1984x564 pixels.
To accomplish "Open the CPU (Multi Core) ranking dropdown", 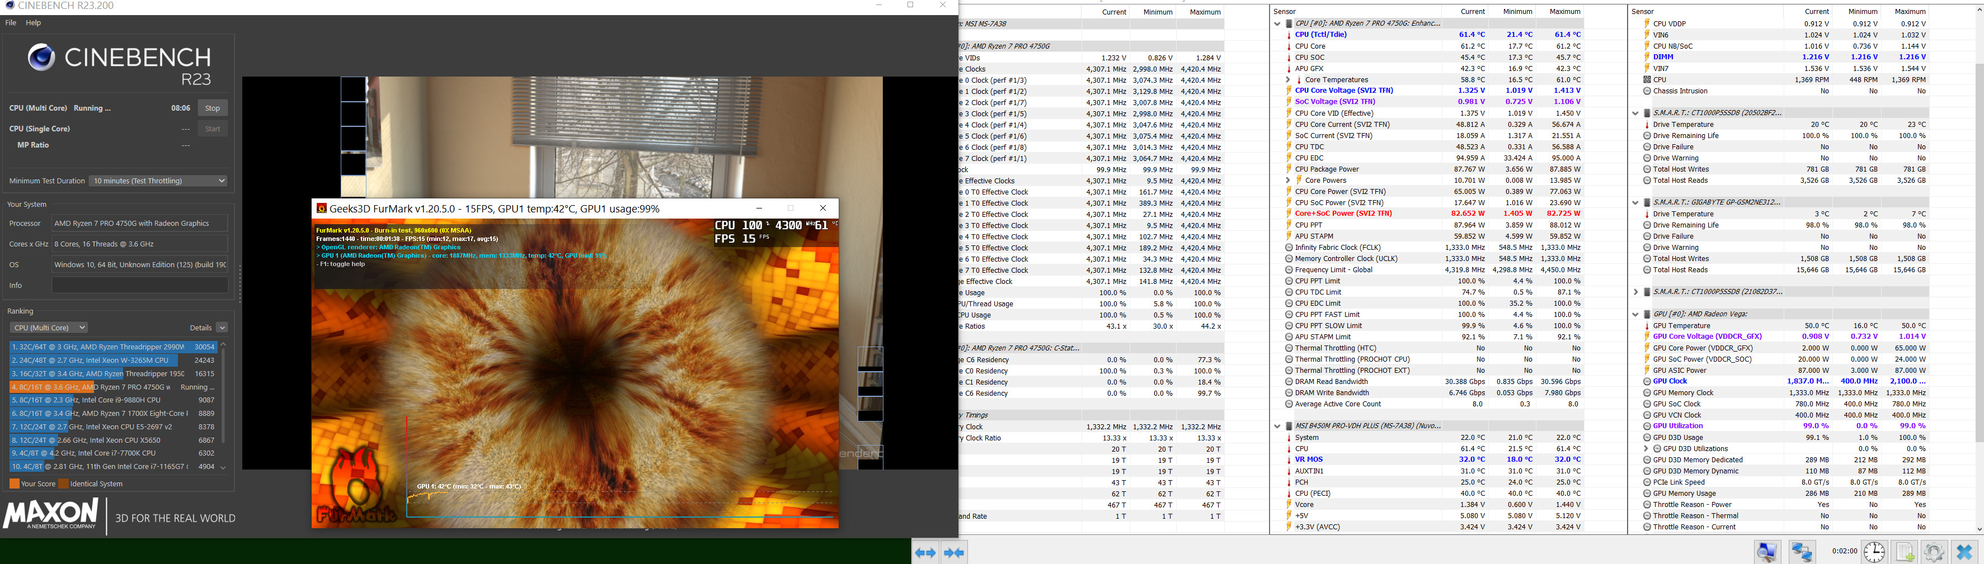I will tap(49, 328).
